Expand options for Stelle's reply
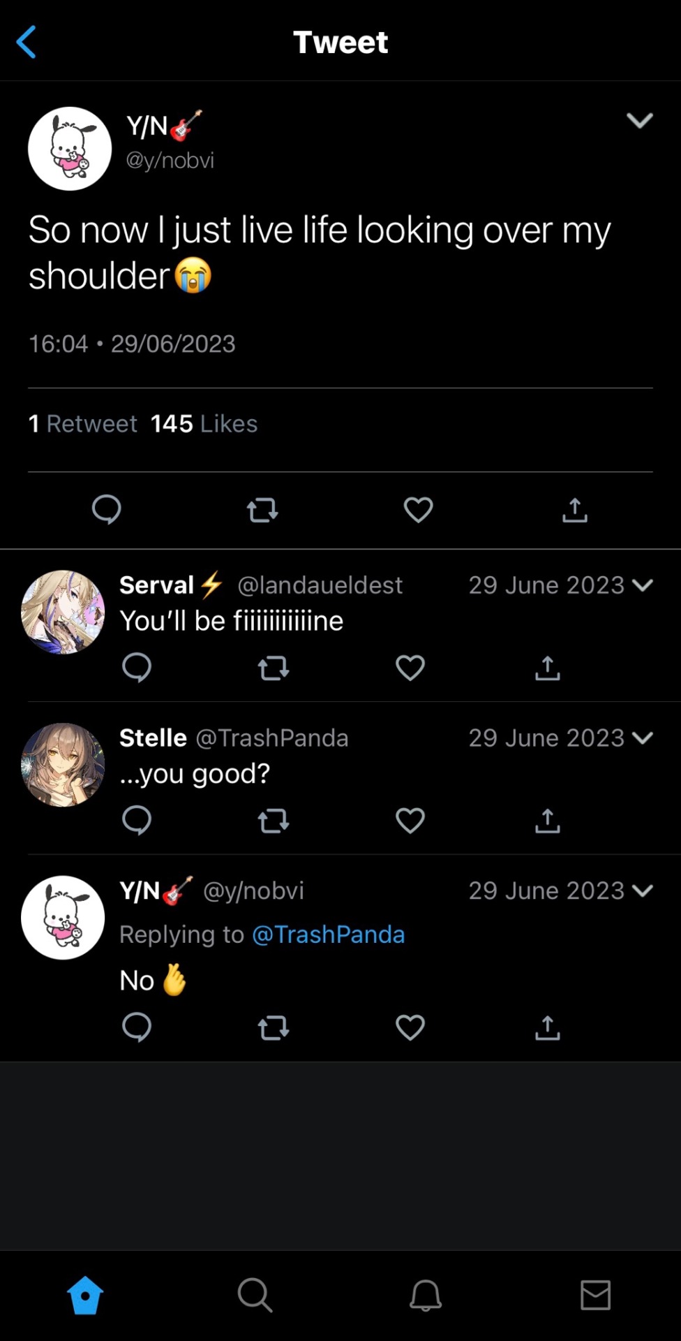 click(642, 738)
